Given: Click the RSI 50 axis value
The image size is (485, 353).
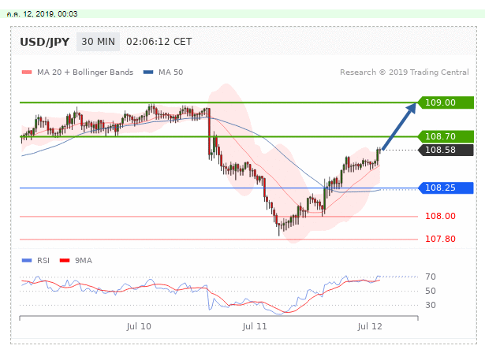Looking at the screenshot, I should (x=431, y=291).
